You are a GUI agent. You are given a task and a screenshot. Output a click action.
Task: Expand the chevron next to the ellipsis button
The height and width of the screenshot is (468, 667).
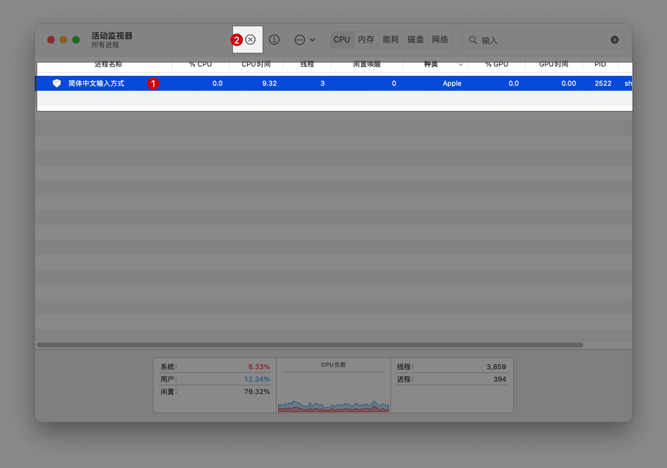(x=313, y=40)
